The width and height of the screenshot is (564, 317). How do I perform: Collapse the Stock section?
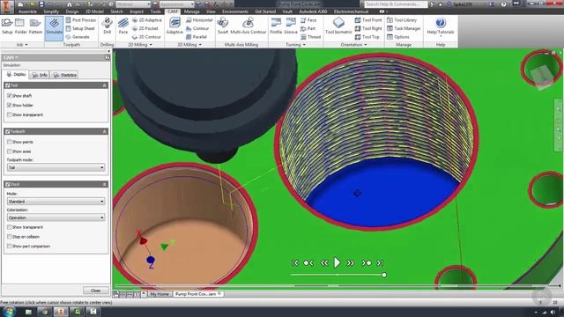pos(105,184)
